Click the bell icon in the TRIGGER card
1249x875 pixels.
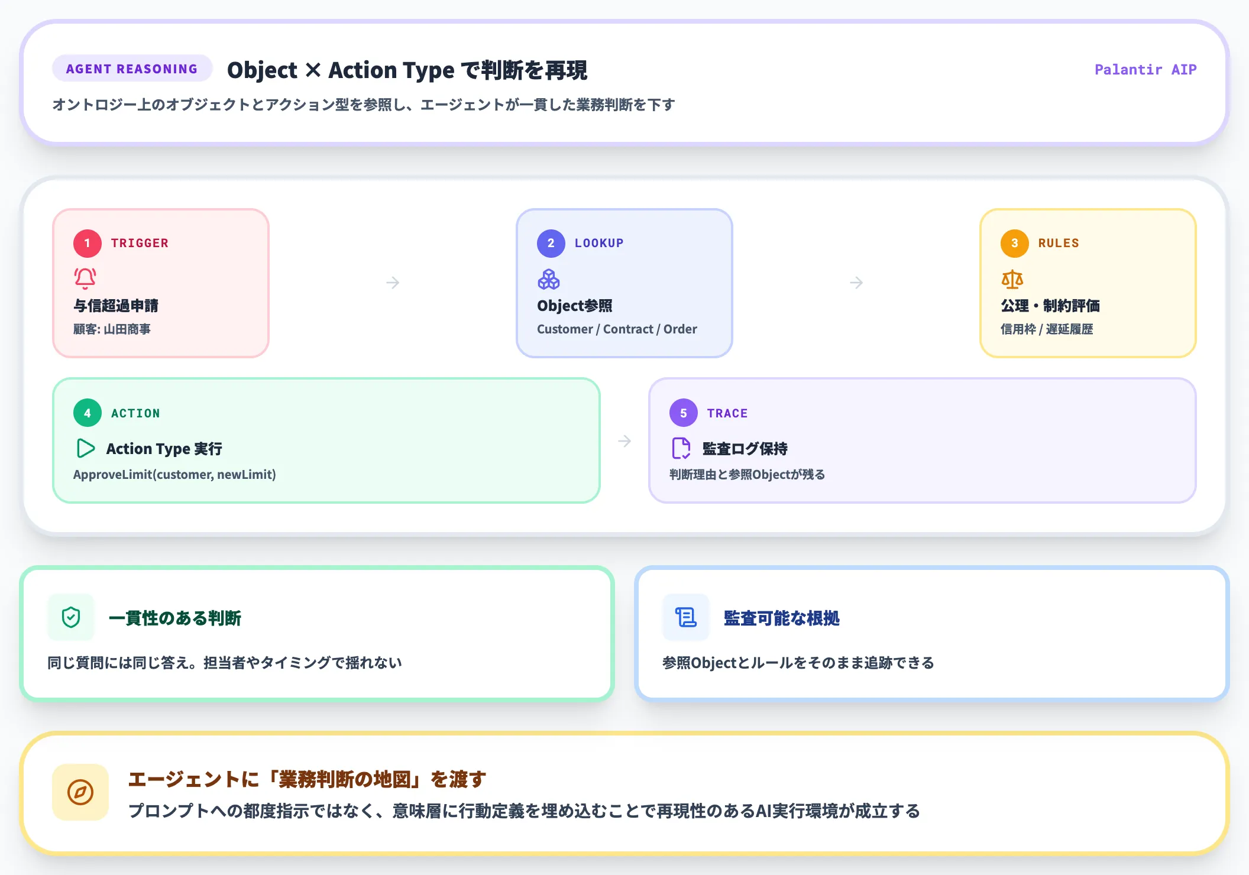coord(84,278)
